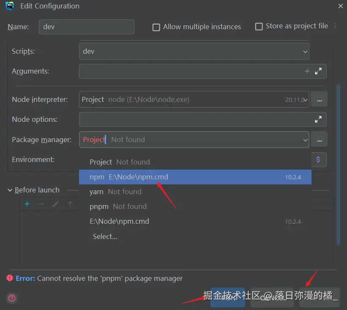Click the Node options input field
The width and height of the screenshot is (347, 310).
[202, 119]
